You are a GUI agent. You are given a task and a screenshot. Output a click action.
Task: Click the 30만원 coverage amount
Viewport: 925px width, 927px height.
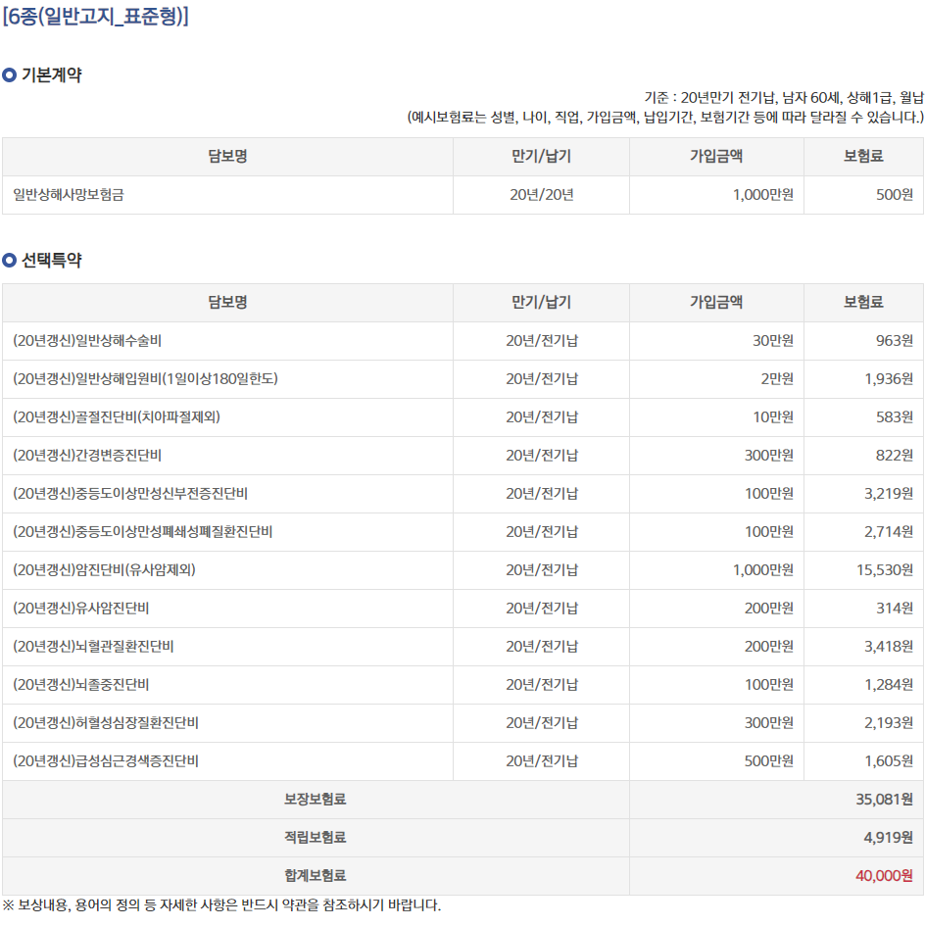click(772, 341)
